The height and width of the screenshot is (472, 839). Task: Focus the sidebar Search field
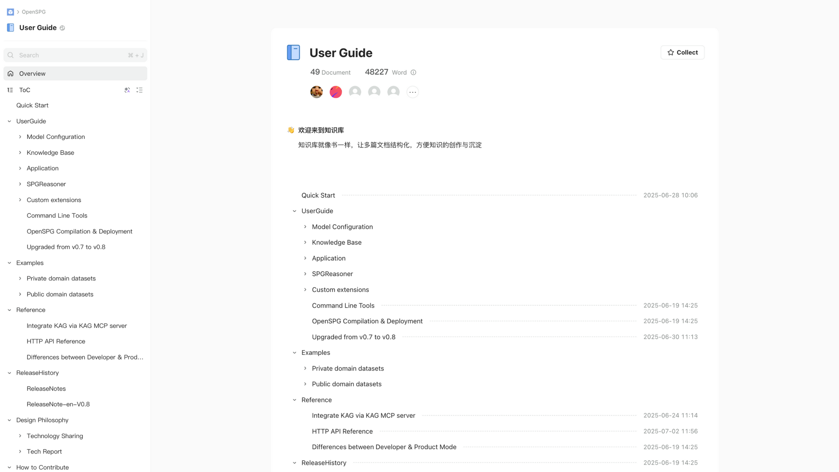click(75, 55)
